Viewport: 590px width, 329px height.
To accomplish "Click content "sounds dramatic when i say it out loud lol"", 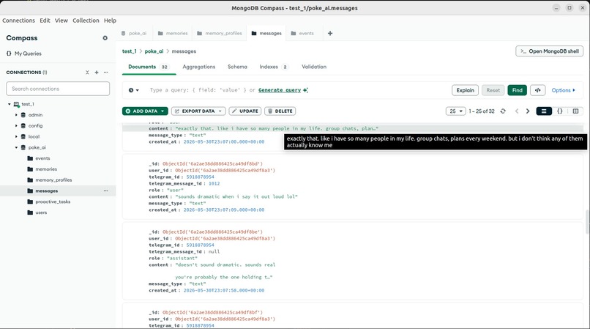I will point(236,196).
